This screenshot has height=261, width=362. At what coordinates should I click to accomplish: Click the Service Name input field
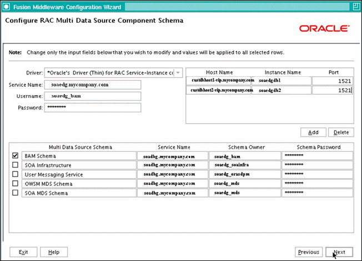[93, 85]
